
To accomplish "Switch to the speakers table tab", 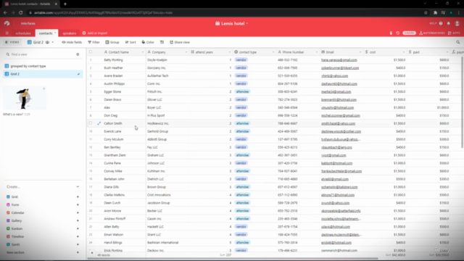I will point(70,33).
